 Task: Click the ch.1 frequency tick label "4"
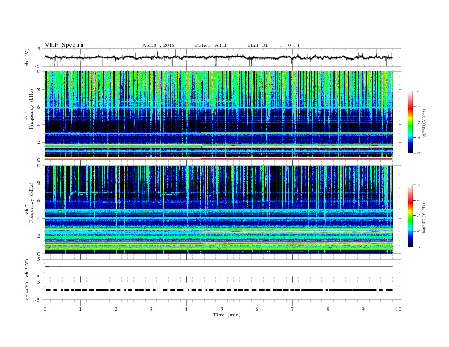[40, 125]
